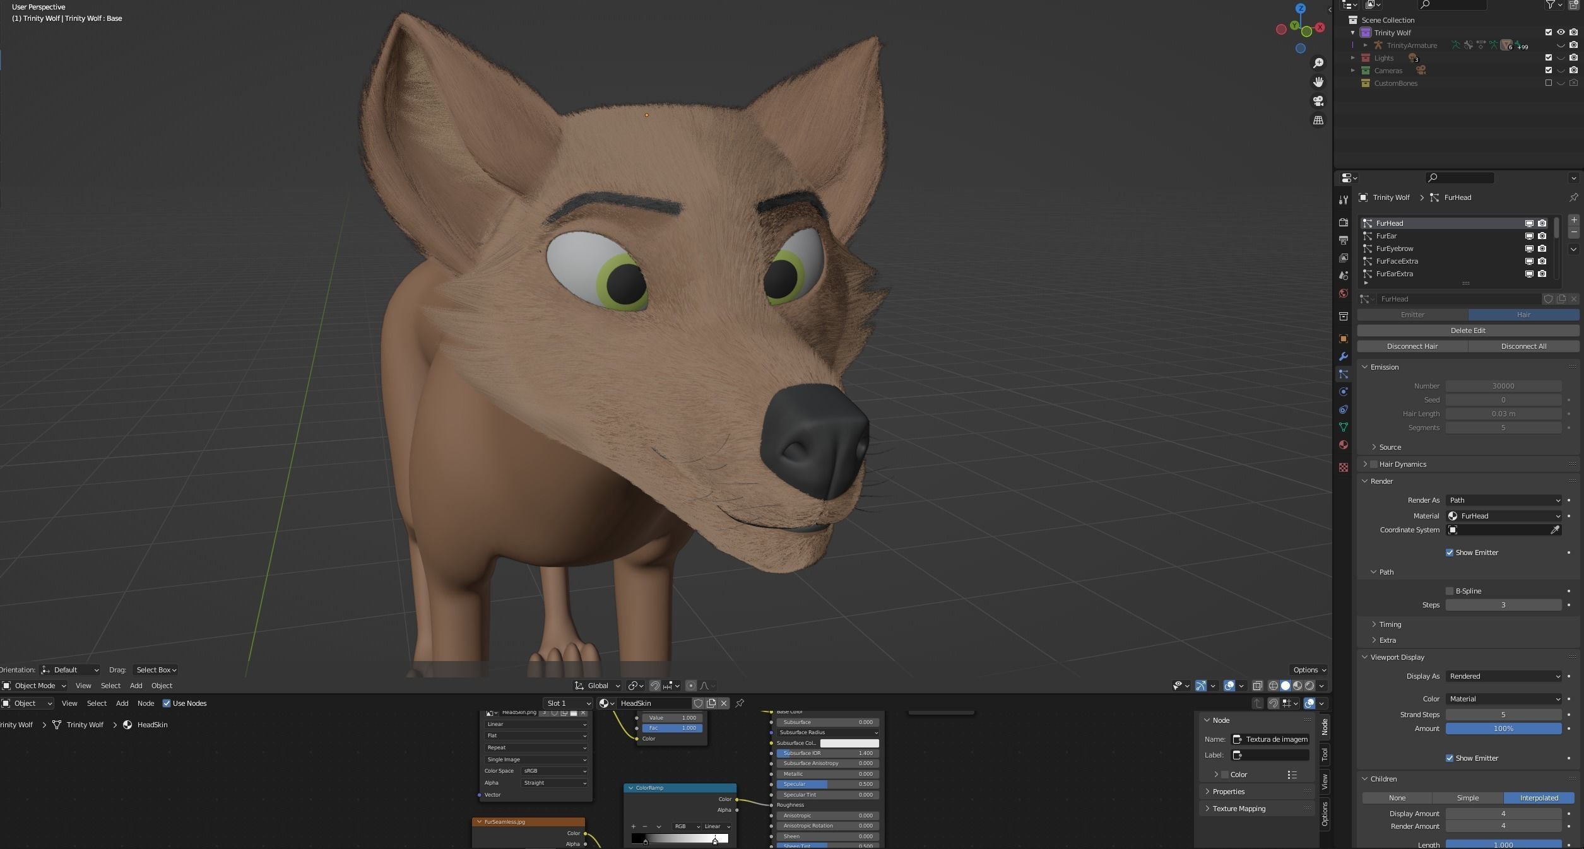Toggle FurEyebrow render camera icon
The height and width of the screenshot is (849, 1584).
click(1542, 249)
